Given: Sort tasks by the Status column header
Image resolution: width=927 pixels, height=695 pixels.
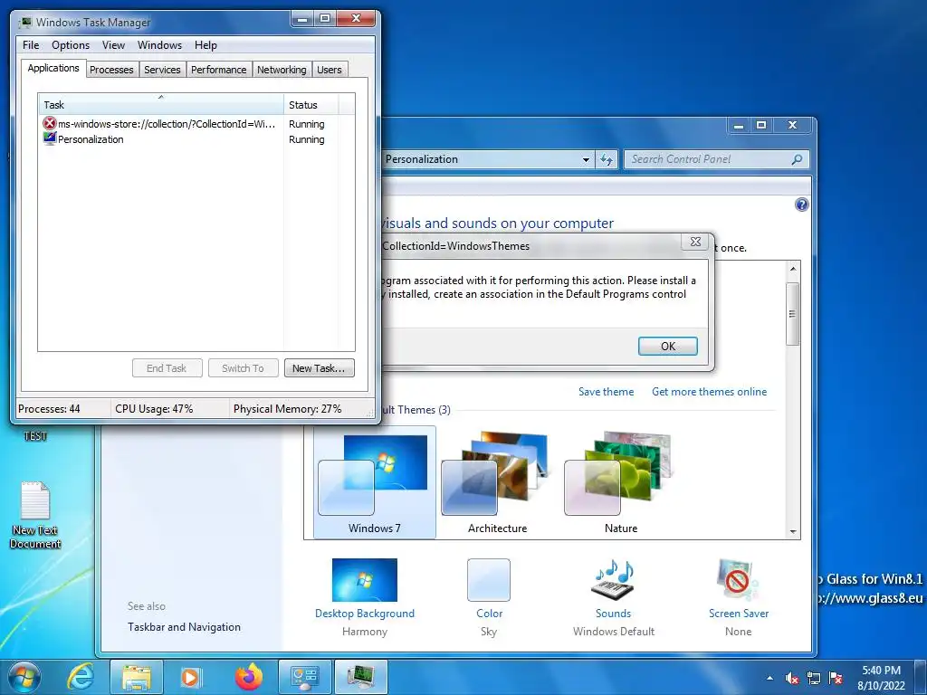Looking at the screenshot, I should pyautogui.click(x=311, y=105).
